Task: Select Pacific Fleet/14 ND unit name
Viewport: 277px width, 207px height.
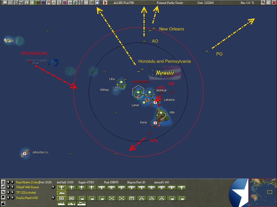Action: pyautogui.click(x=27, y=198)
